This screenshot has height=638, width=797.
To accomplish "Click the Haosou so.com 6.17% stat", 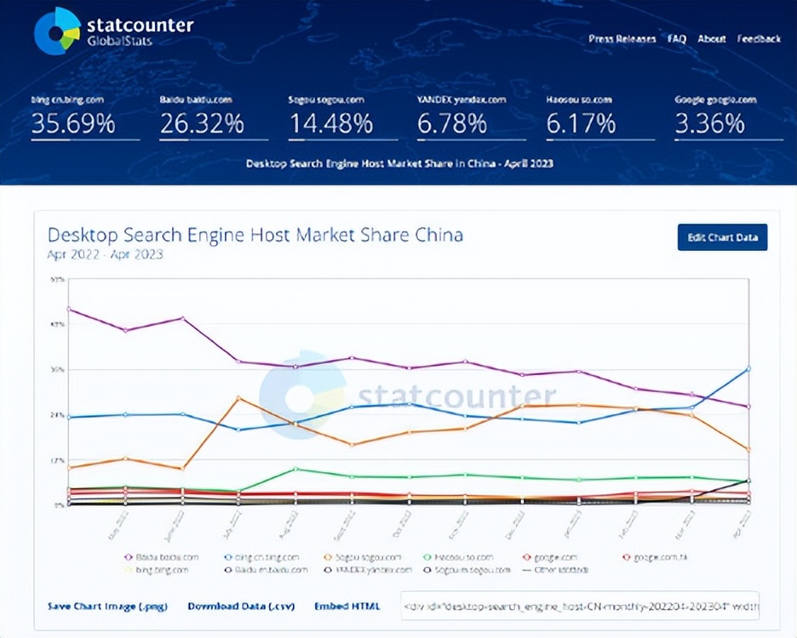I will coord(601,118).
